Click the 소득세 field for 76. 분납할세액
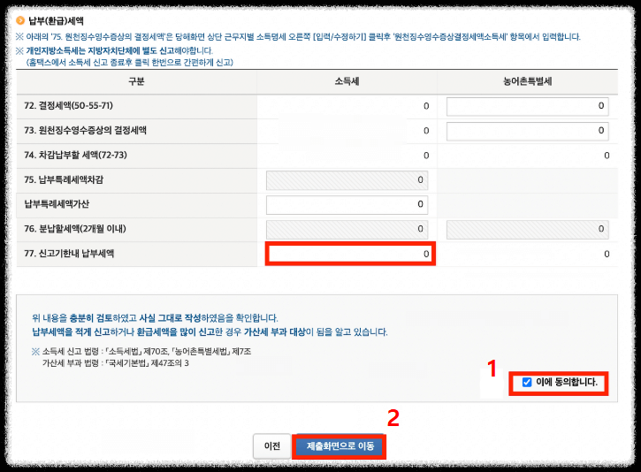This screenshot has height=472, width=641. 347,229
